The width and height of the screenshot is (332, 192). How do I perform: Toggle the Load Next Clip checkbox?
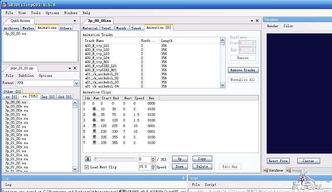87,167
